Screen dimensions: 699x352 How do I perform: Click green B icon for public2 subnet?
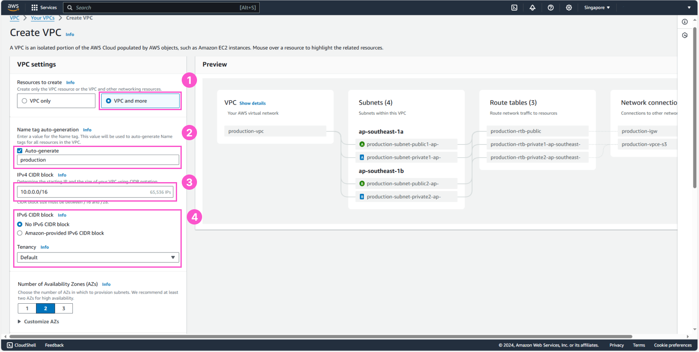tap(362, 183)
